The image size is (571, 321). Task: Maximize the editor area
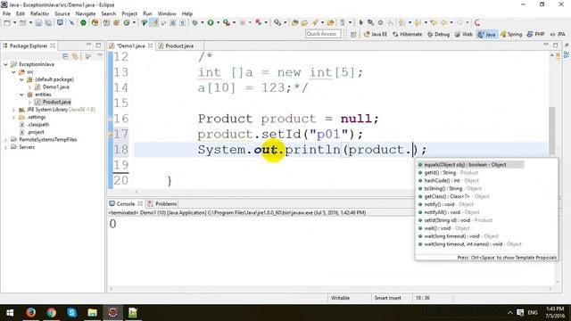pos(555,45)
